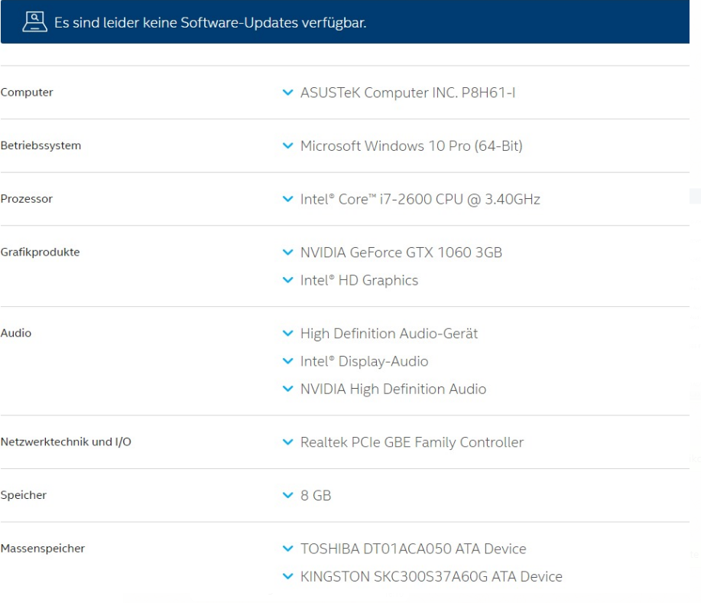This screenshot has height=603, width=701.
Task: Click the 'Computer' row label
Action: point(27,93)
